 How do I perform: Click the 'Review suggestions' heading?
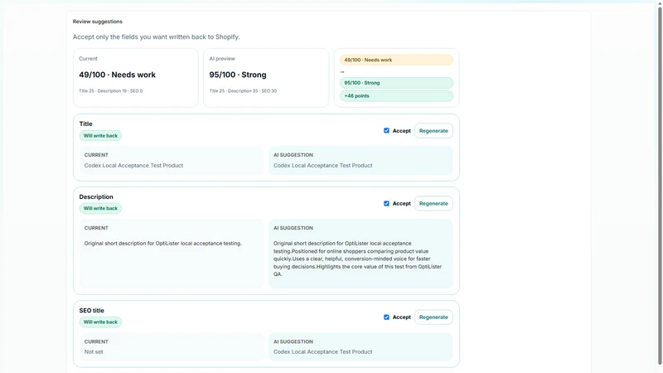97,22
